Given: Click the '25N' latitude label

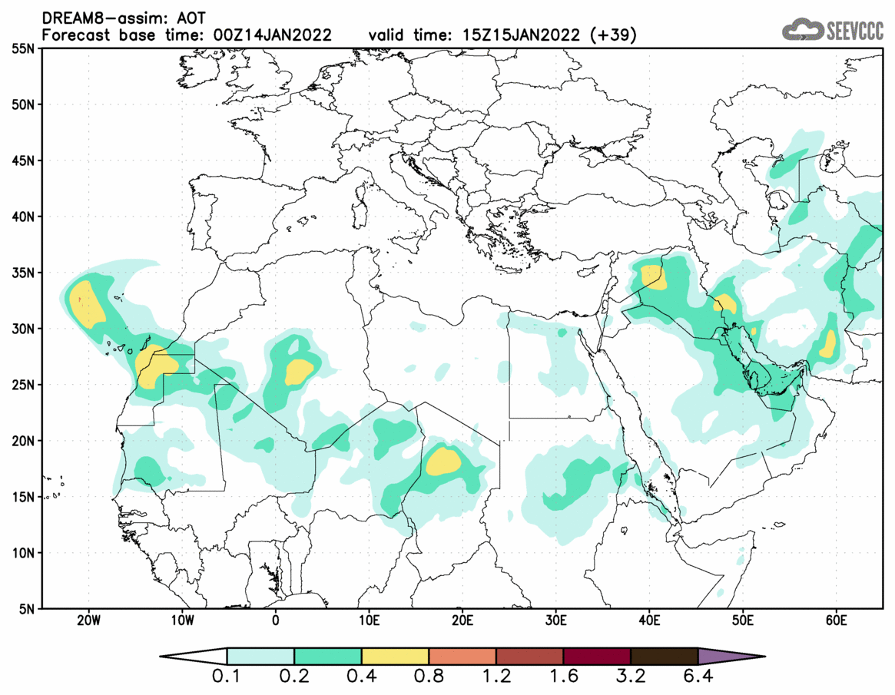Looking at the screenshot, I should point(23,386).
